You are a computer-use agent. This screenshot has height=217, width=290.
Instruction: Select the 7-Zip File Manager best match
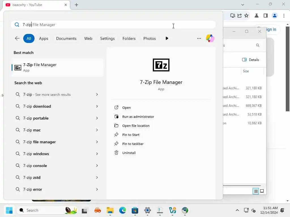point(57,67)
